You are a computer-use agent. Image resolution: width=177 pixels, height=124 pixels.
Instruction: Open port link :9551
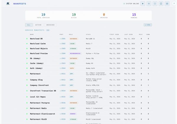point(63,74)
